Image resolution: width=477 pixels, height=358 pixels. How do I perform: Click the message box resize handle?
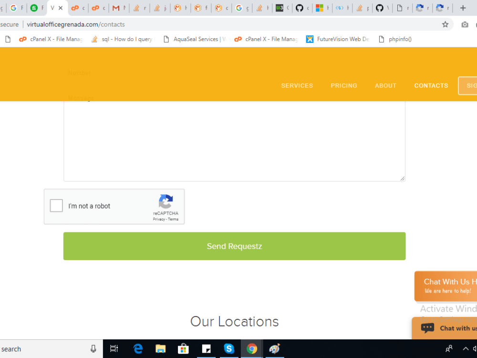[x=403, y=179]
